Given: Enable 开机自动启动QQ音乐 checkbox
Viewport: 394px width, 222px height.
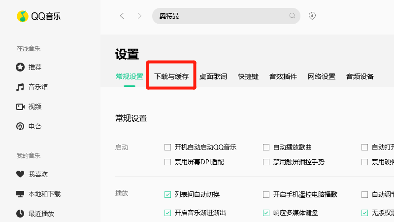Looking at the screenshot, I should 168,147.
